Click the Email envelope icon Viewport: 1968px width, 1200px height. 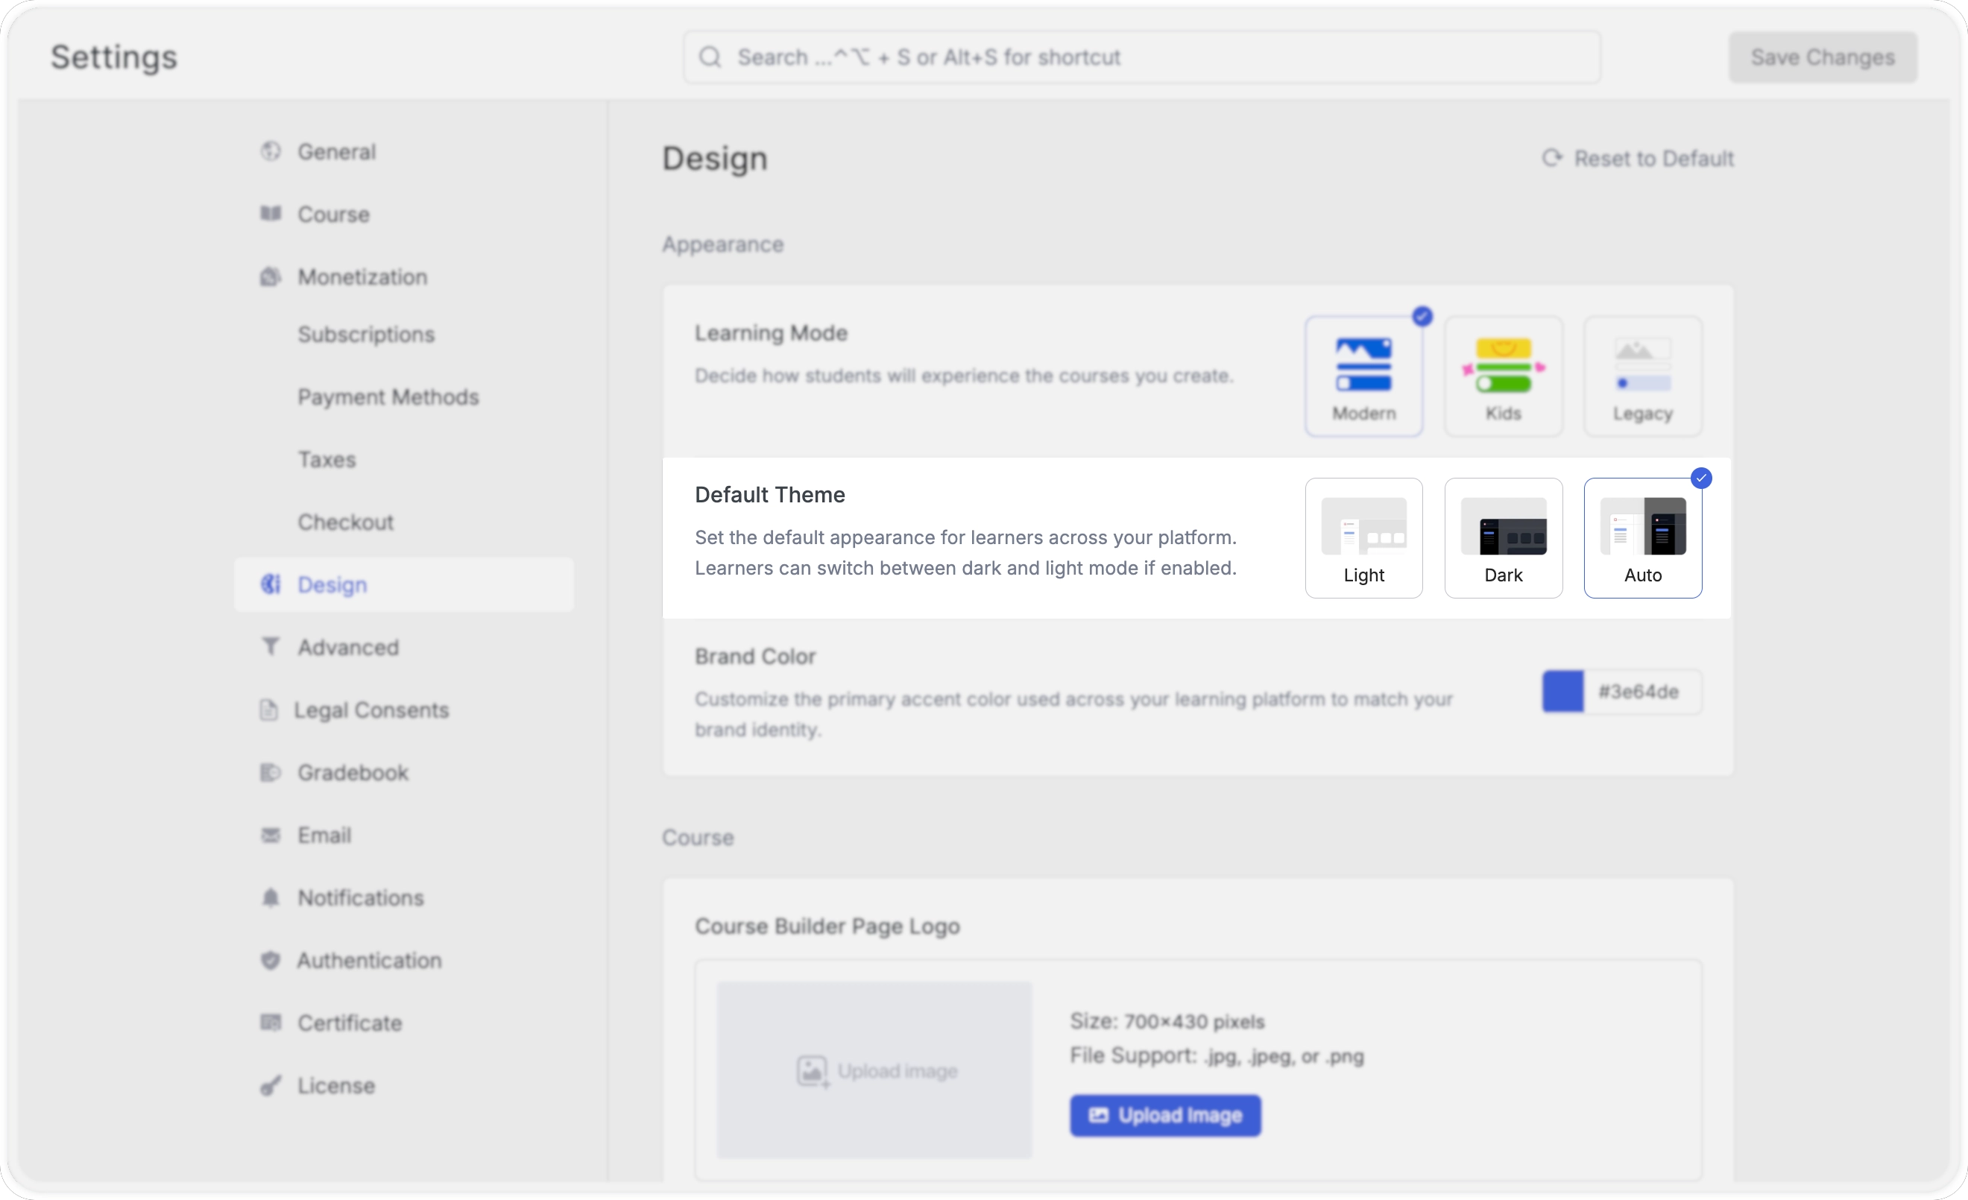(x=271, y=835)
